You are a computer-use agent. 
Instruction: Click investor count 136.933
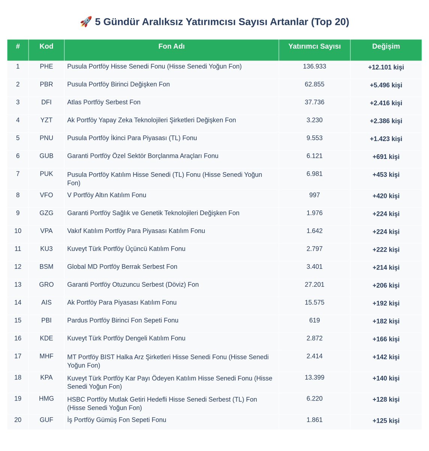pos(315,67)
